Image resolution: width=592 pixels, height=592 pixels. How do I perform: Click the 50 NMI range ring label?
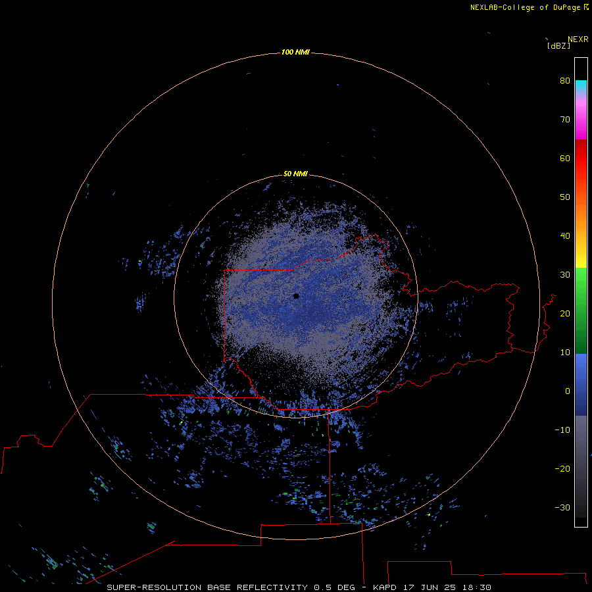tap(295, 174)
